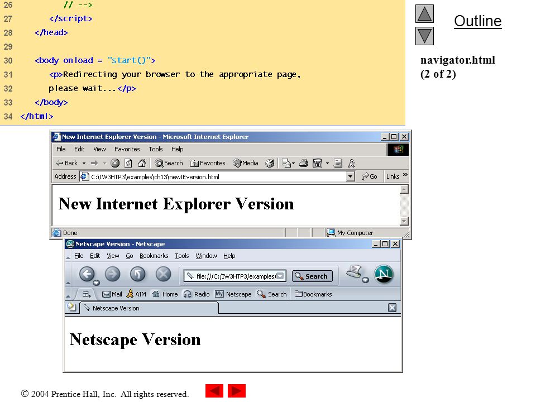Image resolution: width=536 pixels, height=402 pixels.
Task: Open the View menu in Internet Explorer
Action: tap(99, 149)
